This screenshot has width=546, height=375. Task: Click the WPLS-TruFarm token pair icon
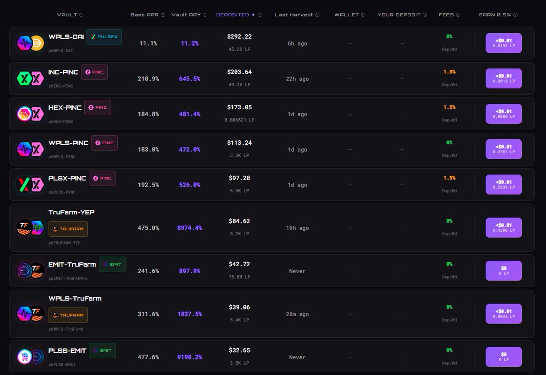click(30, 314)
